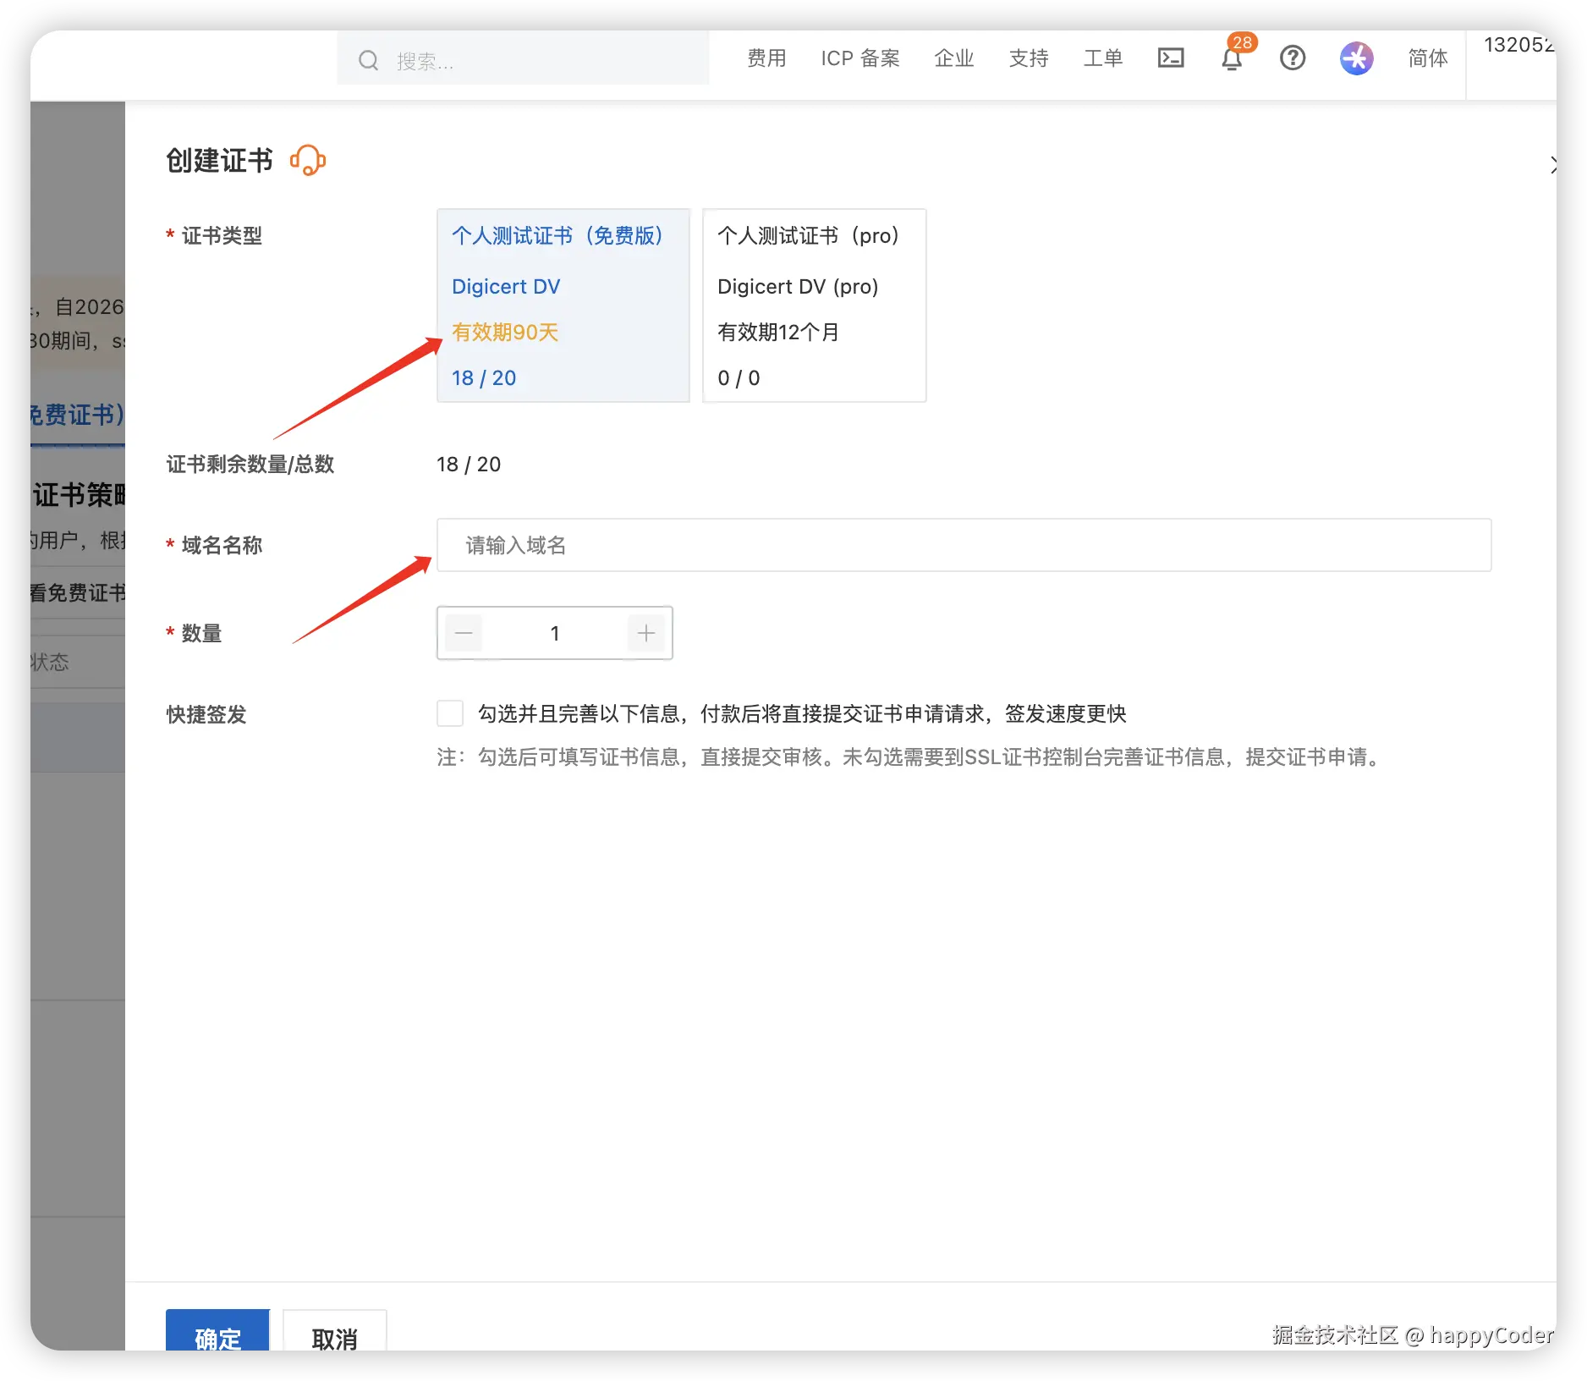Open the notifications bell

[x=1233, y=58]
